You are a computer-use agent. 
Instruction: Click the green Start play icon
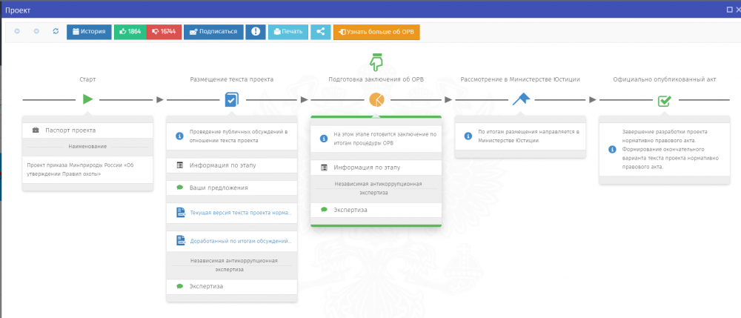[x=87, y=99]
